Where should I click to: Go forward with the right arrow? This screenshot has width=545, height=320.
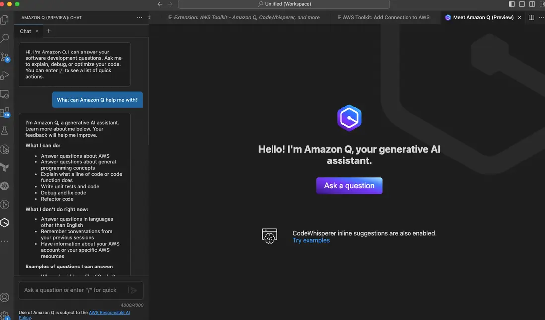click(170, 4)
